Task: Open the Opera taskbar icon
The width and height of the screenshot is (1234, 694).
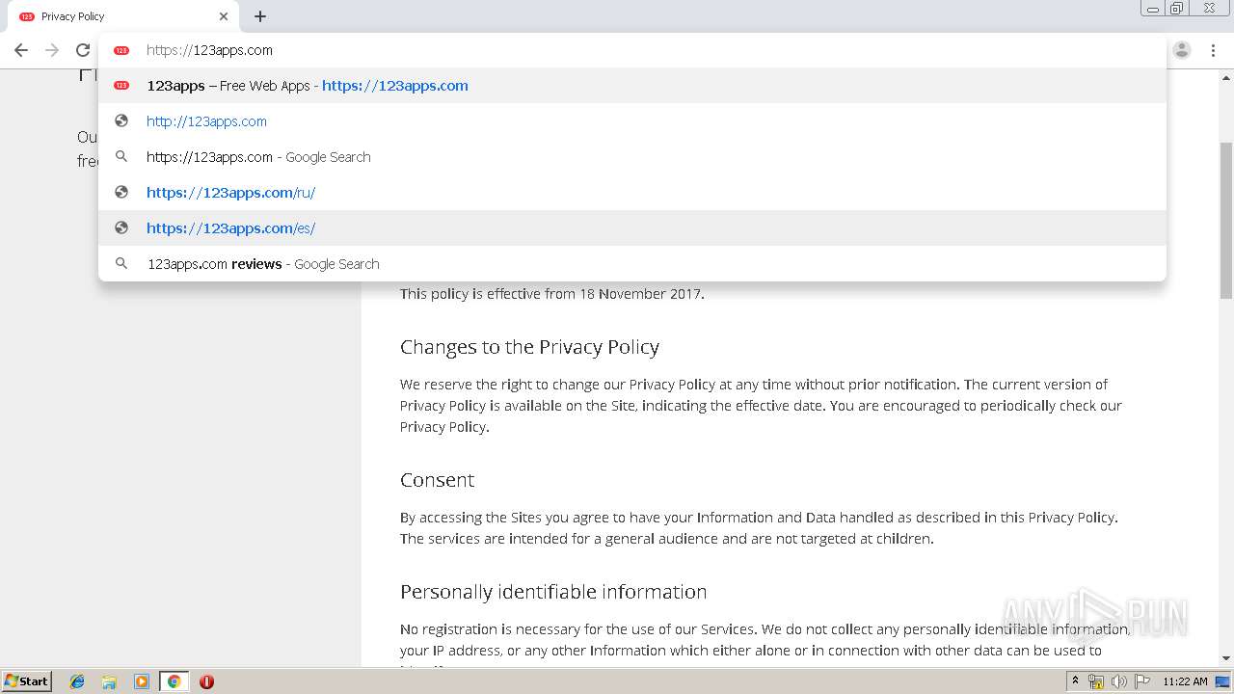Action: [206, 681]
